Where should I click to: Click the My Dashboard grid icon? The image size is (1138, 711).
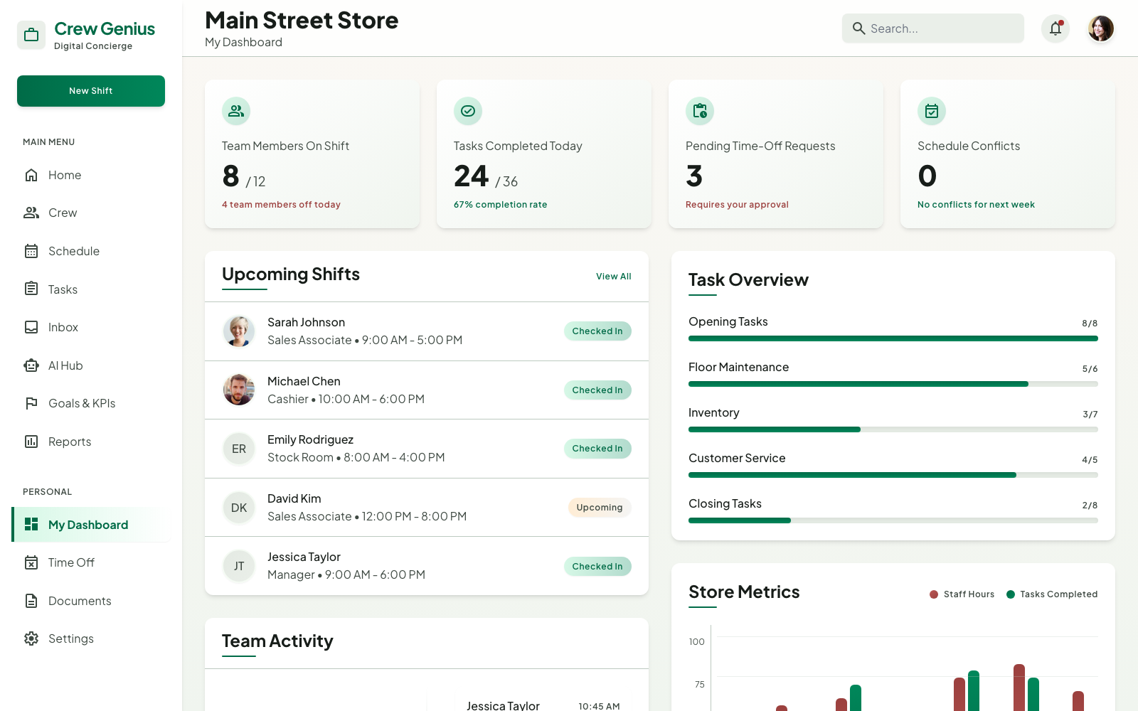pos(31,524)
